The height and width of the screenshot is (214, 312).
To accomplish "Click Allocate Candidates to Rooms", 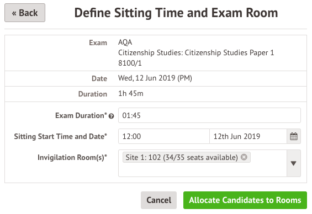I will click(x=245, y=200).
